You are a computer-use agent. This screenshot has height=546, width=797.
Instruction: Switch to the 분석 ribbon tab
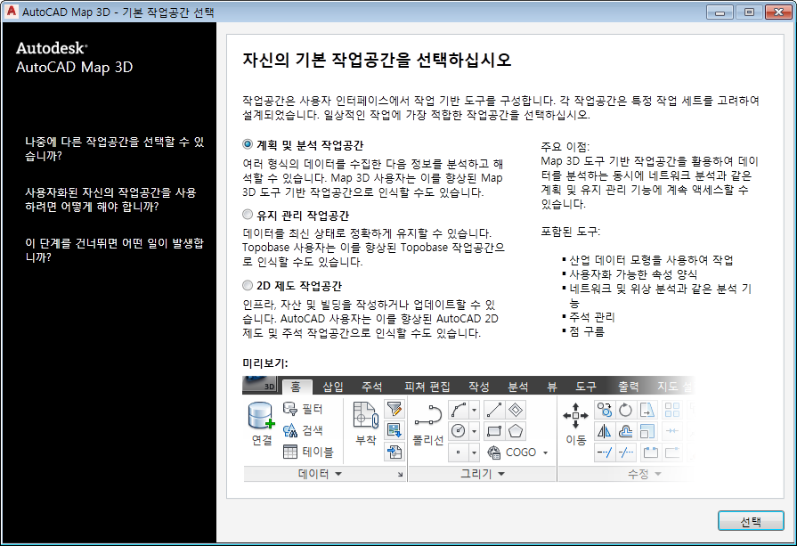click(x=518, y=387)
